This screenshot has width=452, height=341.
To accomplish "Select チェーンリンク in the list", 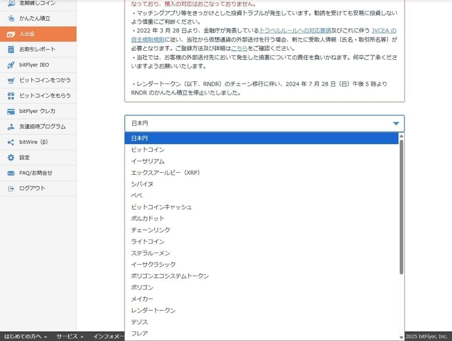I will coord(262,230).
